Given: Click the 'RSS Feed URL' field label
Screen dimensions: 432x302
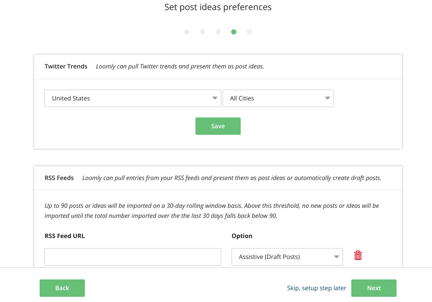Looking at the screenshot, I should tap(65, 236).
